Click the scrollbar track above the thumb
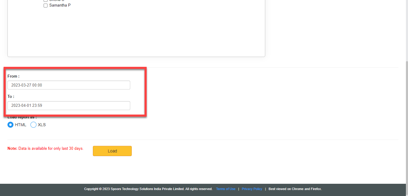 coord(406,30)
